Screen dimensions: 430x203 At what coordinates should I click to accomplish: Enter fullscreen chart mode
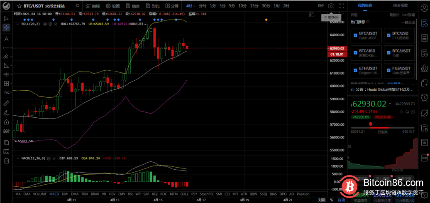pyautogui.click(x=342, y=6)
